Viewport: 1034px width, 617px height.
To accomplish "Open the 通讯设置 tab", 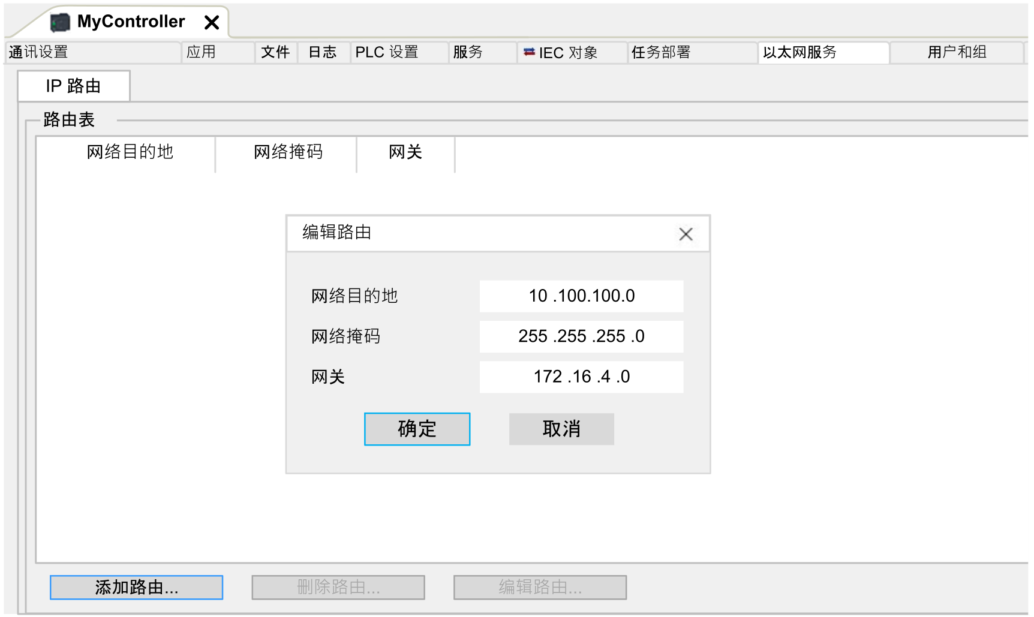I will (39, 52).
